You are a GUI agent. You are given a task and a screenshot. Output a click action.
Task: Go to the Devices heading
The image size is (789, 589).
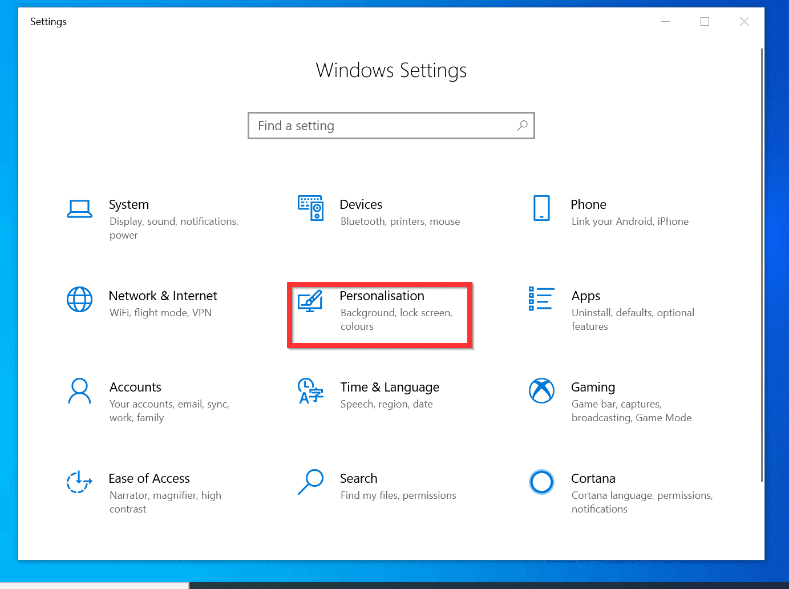[361, 204]
